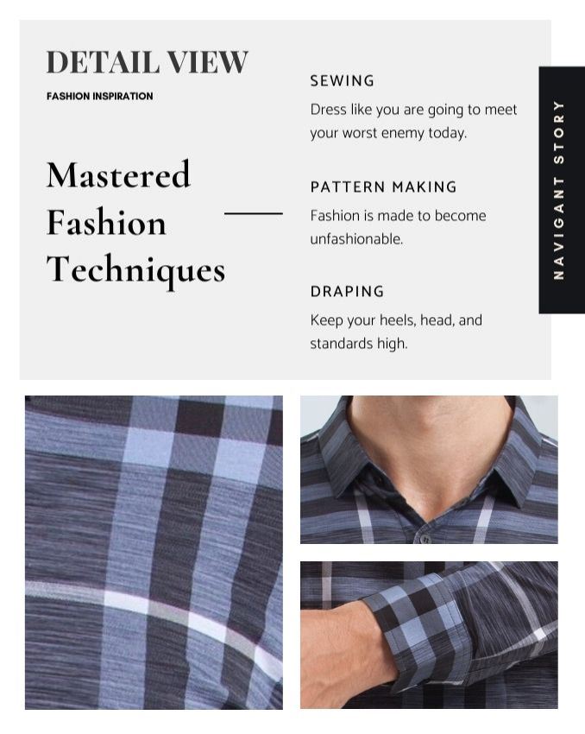Select the 'Fashion is made to become' text
This screenshot has width=585, height=734.
pos(398,216)
